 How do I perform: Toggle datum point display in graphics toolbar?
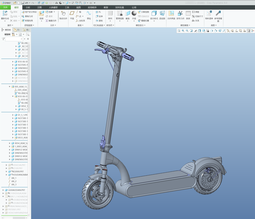click(240, 31)
